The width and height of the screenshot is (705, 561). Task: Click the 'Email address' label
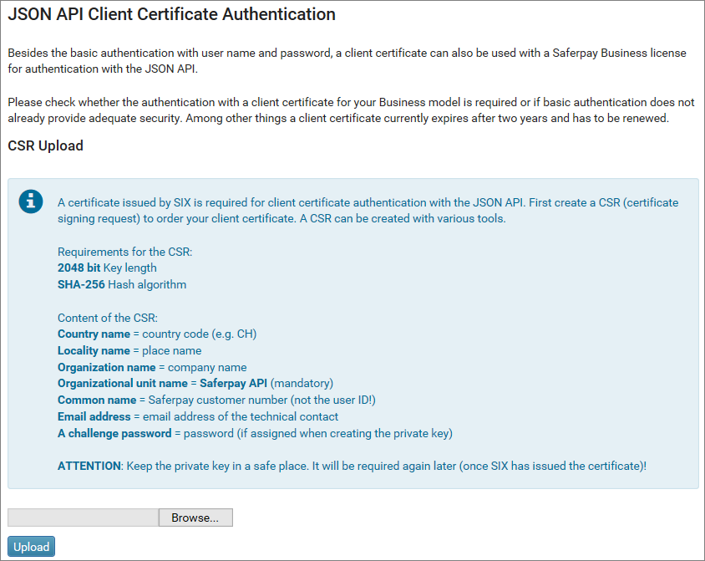click(94, 416)
